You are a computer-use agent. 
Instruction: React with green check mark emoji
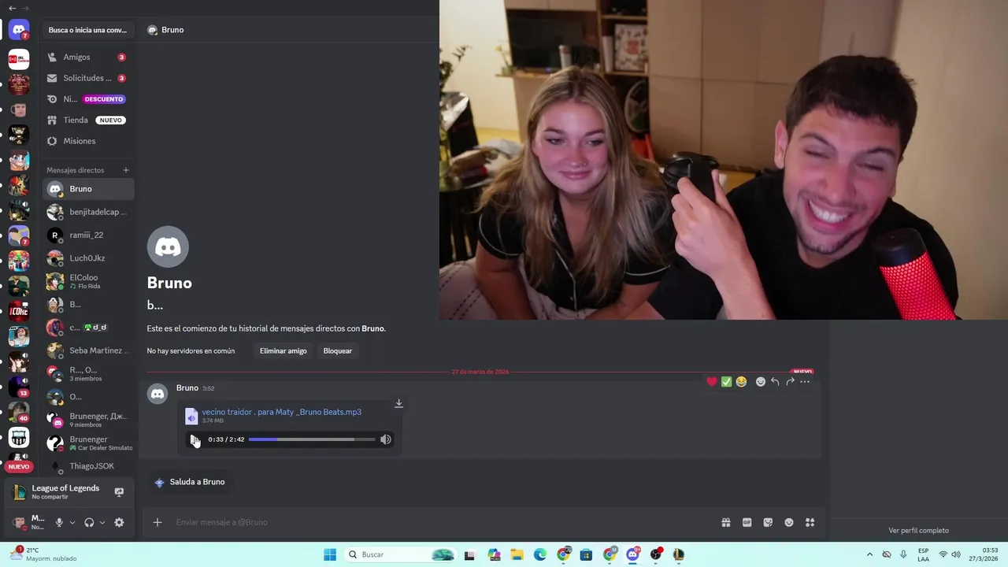click(x=726, y=382)
